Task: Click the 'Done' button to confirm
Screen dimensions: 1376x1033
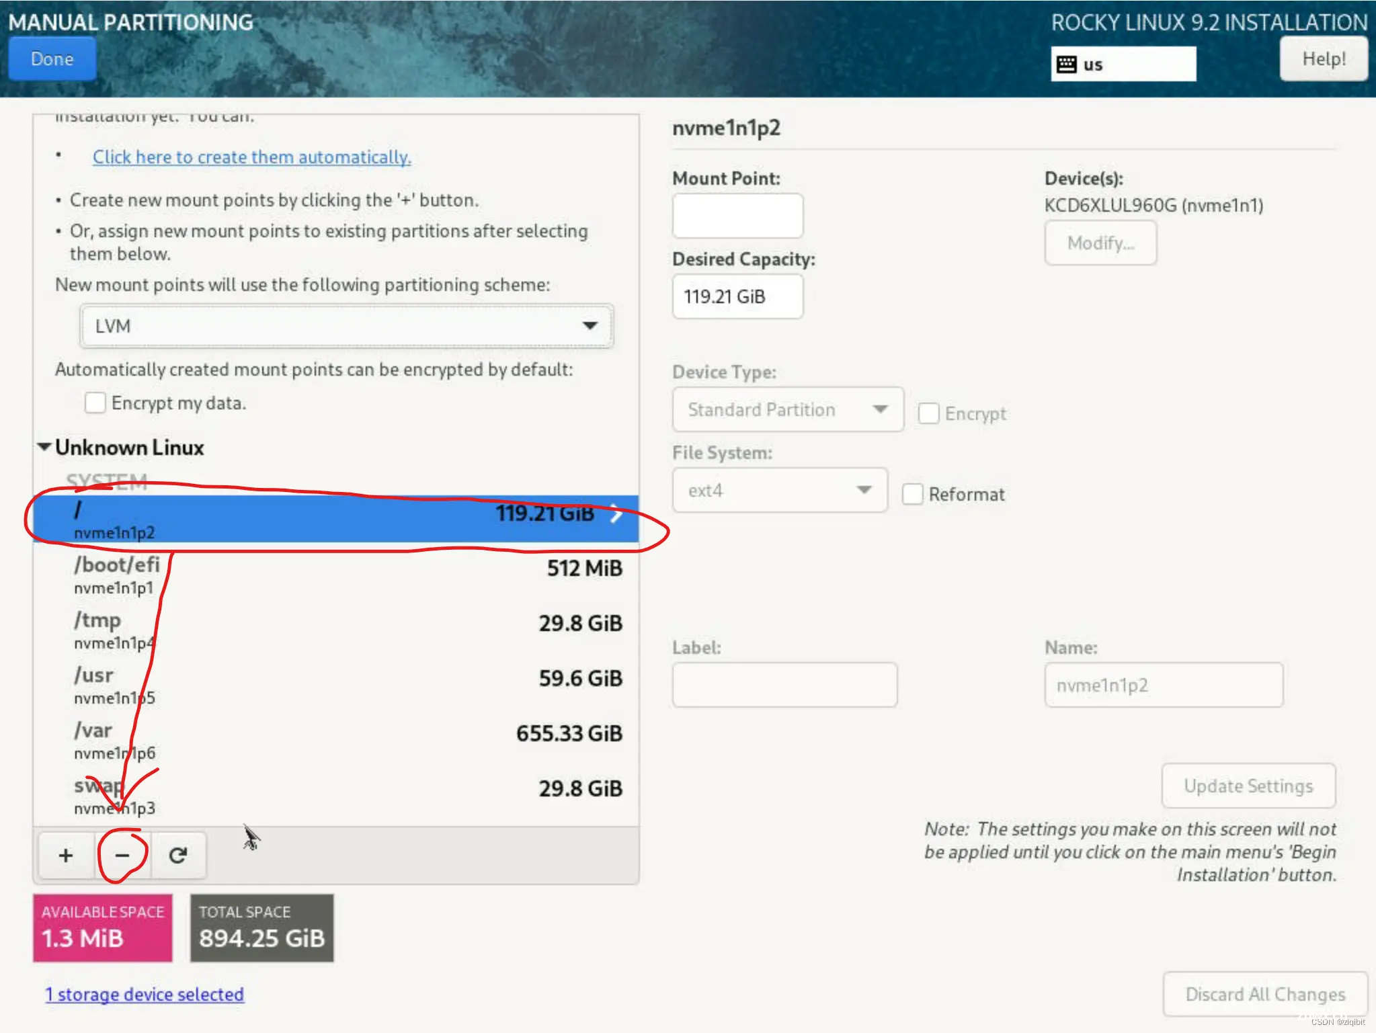Action: [52, 58]
